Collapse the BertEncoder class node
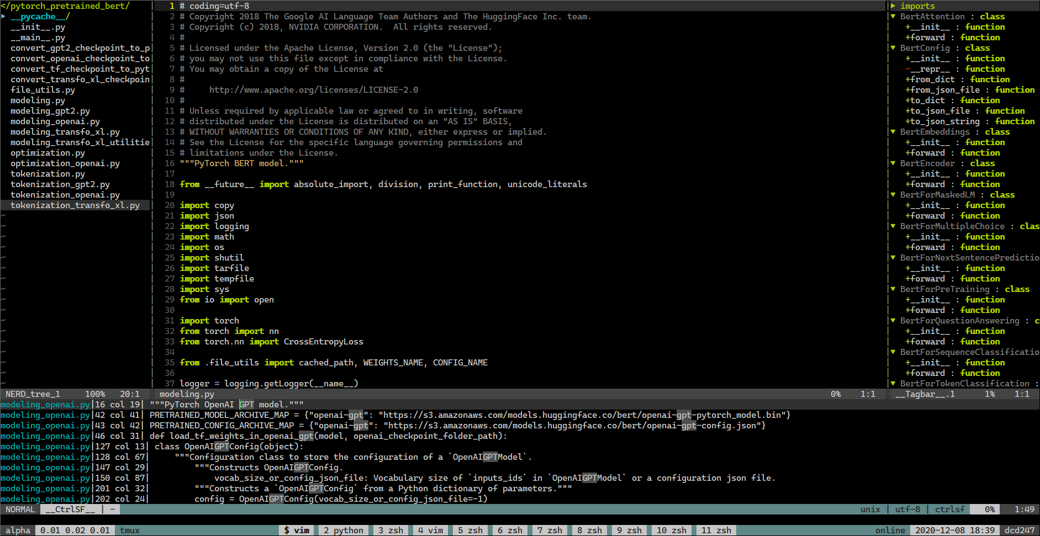 pyautogui.click(x=893, y=163)
